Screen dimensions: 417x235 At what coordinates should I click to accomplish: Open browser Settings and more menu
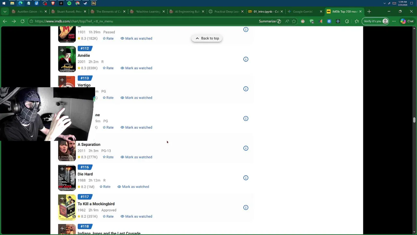(x=394, y=21)
